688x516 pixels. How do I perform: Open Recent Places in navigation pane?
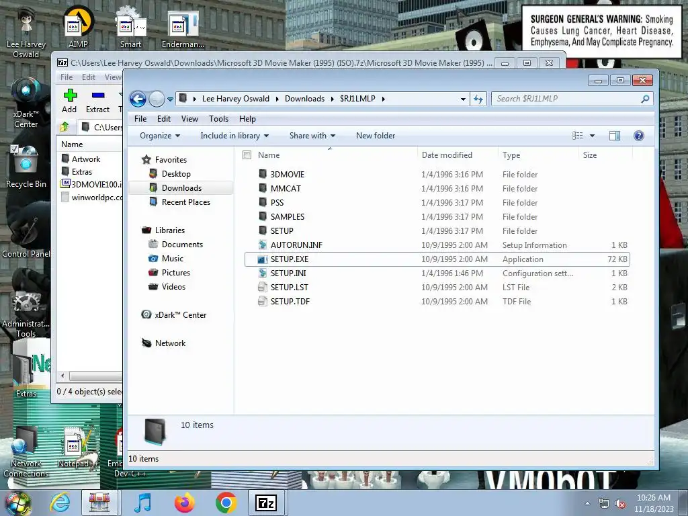pyautogui.click(x=185, y=202)
